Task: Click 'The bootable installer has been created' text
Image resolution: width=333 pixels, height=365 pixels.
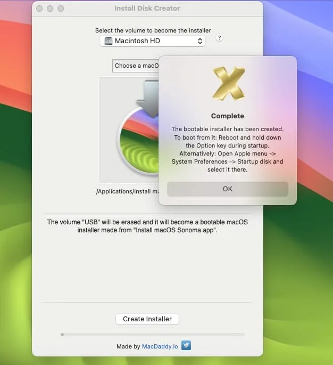Action: point(228,129)
